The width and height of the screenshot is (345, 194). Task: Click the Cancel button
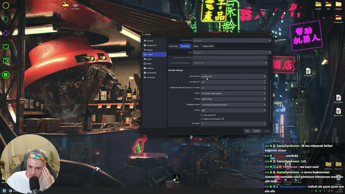point(256,131)
